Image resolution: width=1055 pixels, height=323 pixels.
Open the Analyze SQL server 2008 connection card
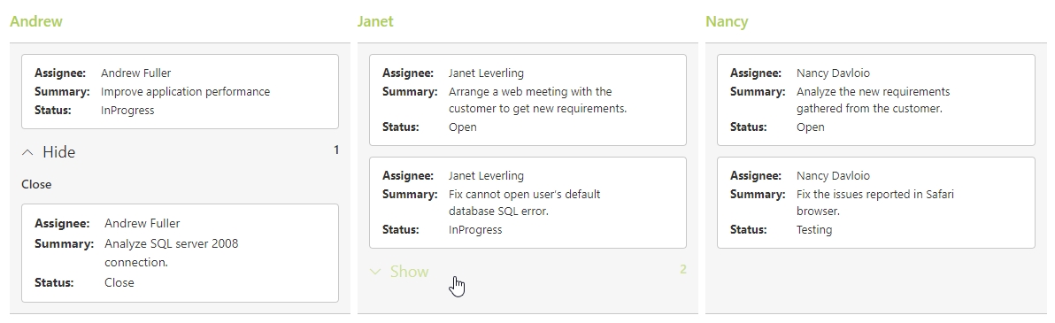[180, 253]
